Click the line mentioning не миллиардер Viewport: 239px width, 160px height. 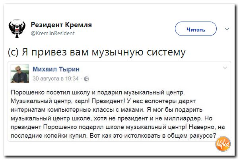tap(112, 119)
